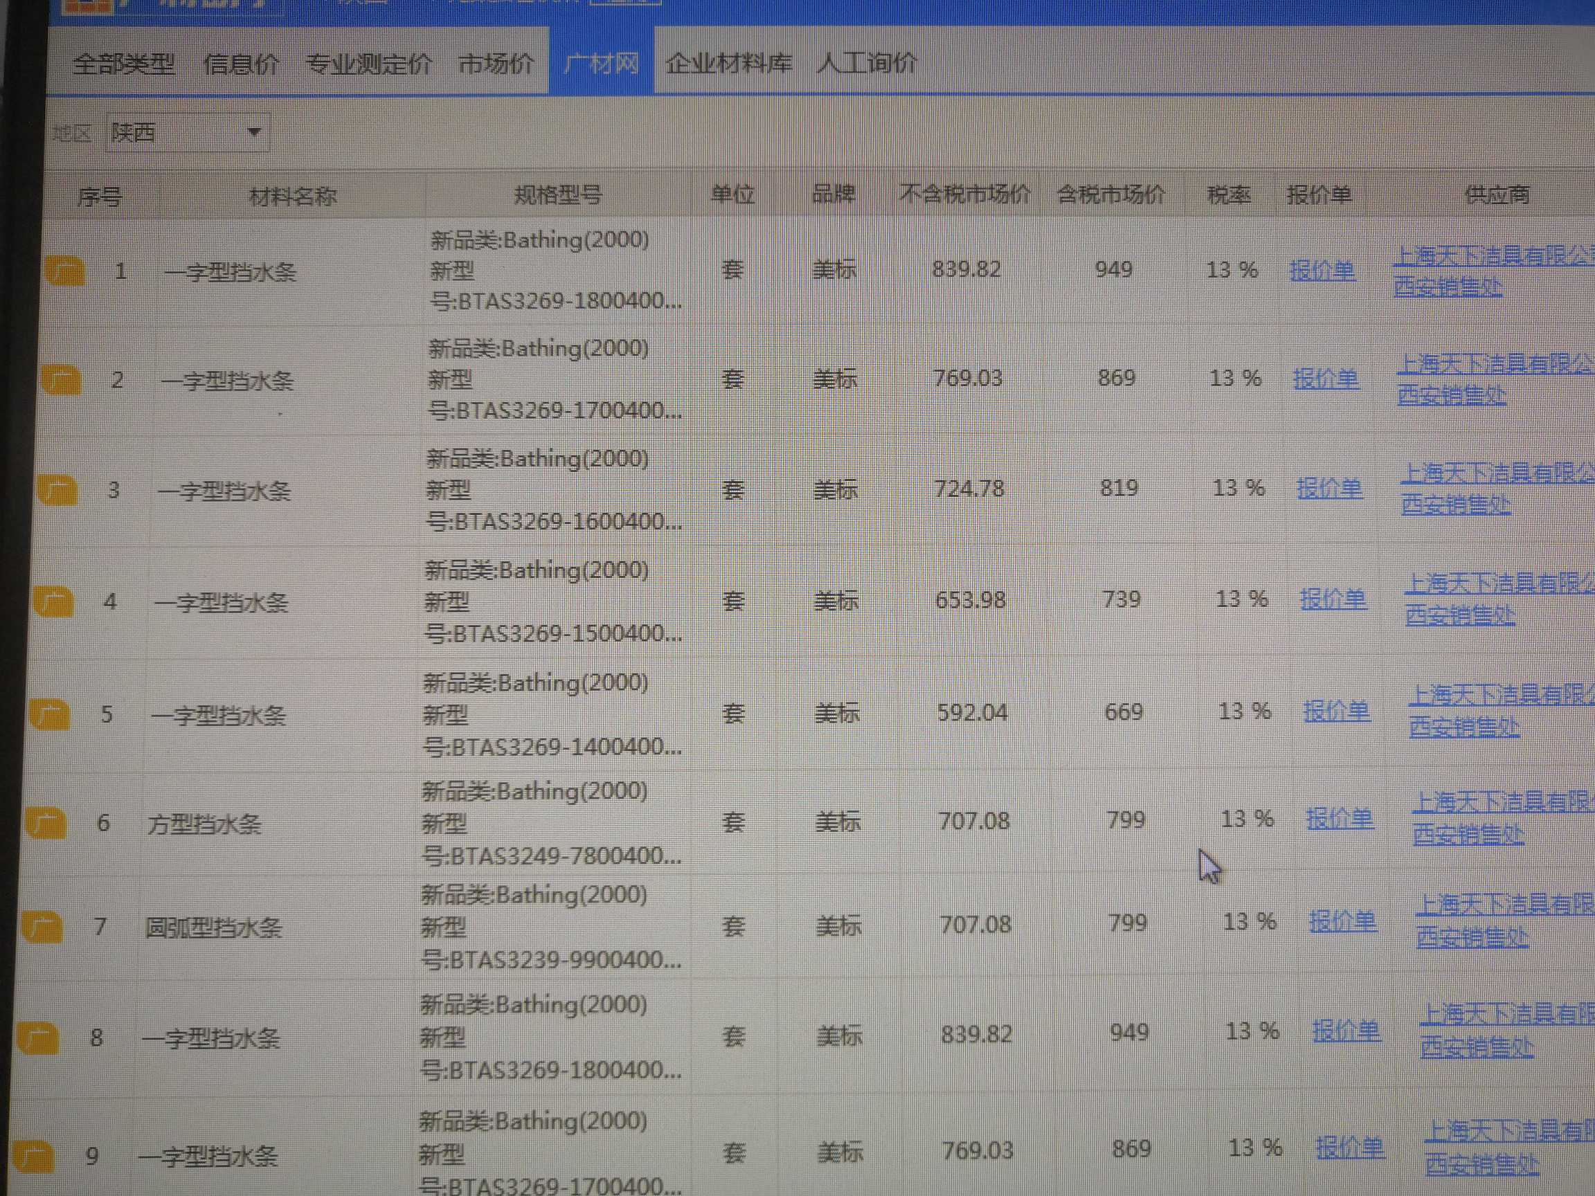The height and width of the screenshot is (1196, 1595).
Task: Open supplier 上海天下洁具 link in row 1
Action: (x=1493, y=272)
